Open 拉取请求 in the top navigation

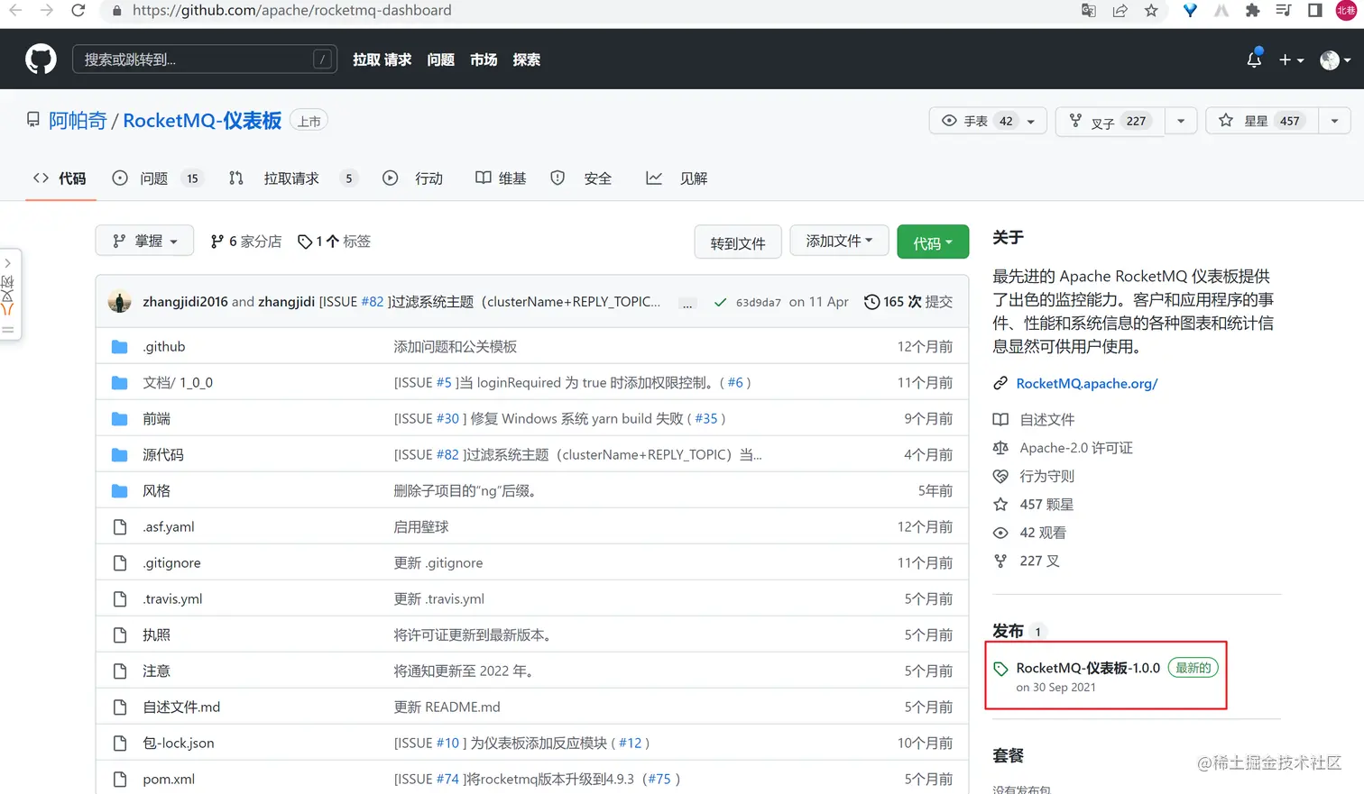382,59
